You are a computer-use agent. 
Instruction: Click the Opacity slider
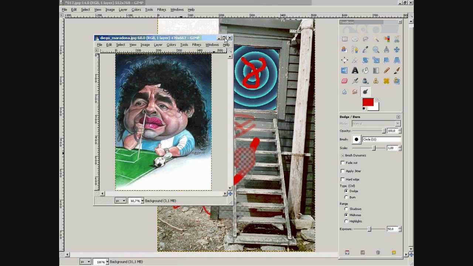368,131
